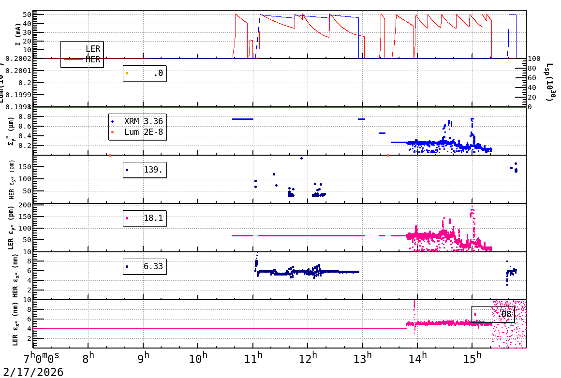
Task: Click the 18.1 legend box in LER εy* panel
Action: (x=145, y=218)
